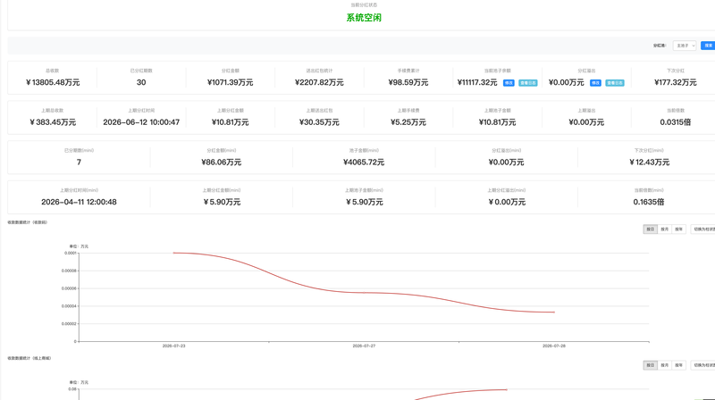Click the 已分红期数 value 30

141,82
